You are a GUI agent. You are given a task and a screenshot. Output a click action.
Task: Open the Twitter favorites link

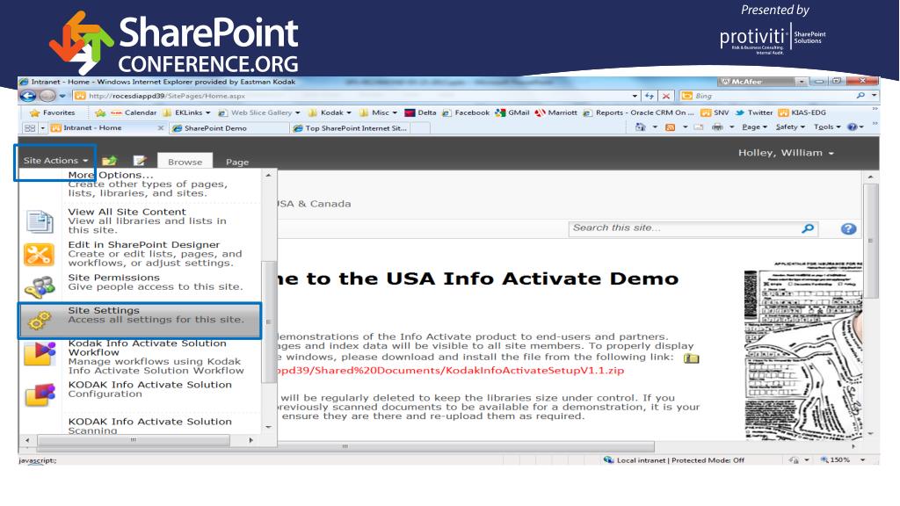coord(753,112)
